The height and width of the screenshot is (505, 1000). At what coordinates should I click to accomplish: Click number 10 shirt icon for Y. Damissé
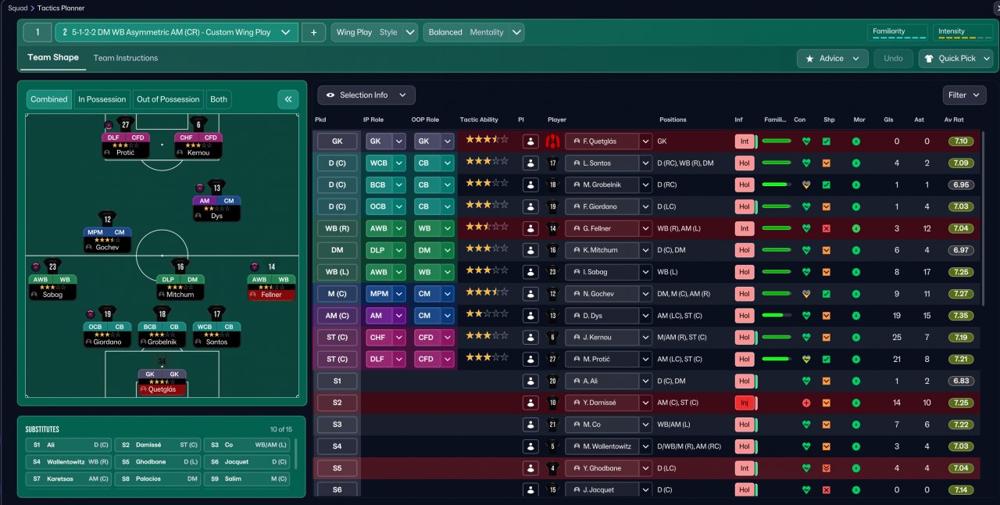tap(553, 403)
